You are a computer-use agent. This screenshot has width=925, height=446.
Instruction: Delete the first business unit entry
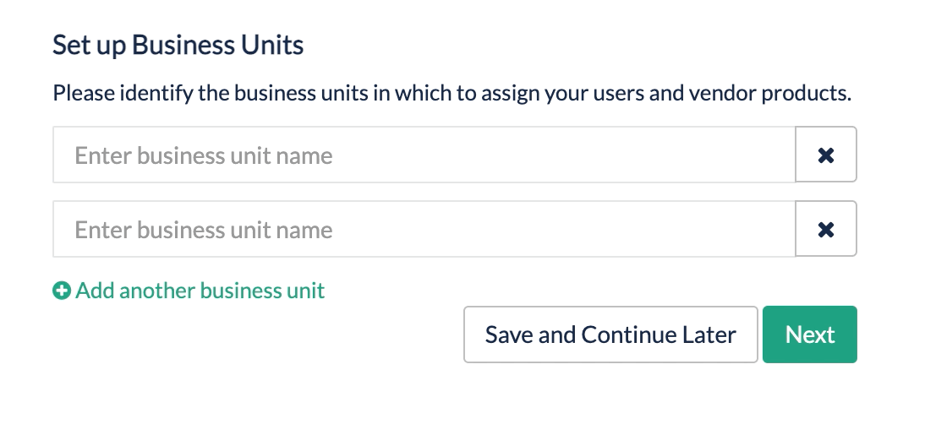click(x=826, y=155)
